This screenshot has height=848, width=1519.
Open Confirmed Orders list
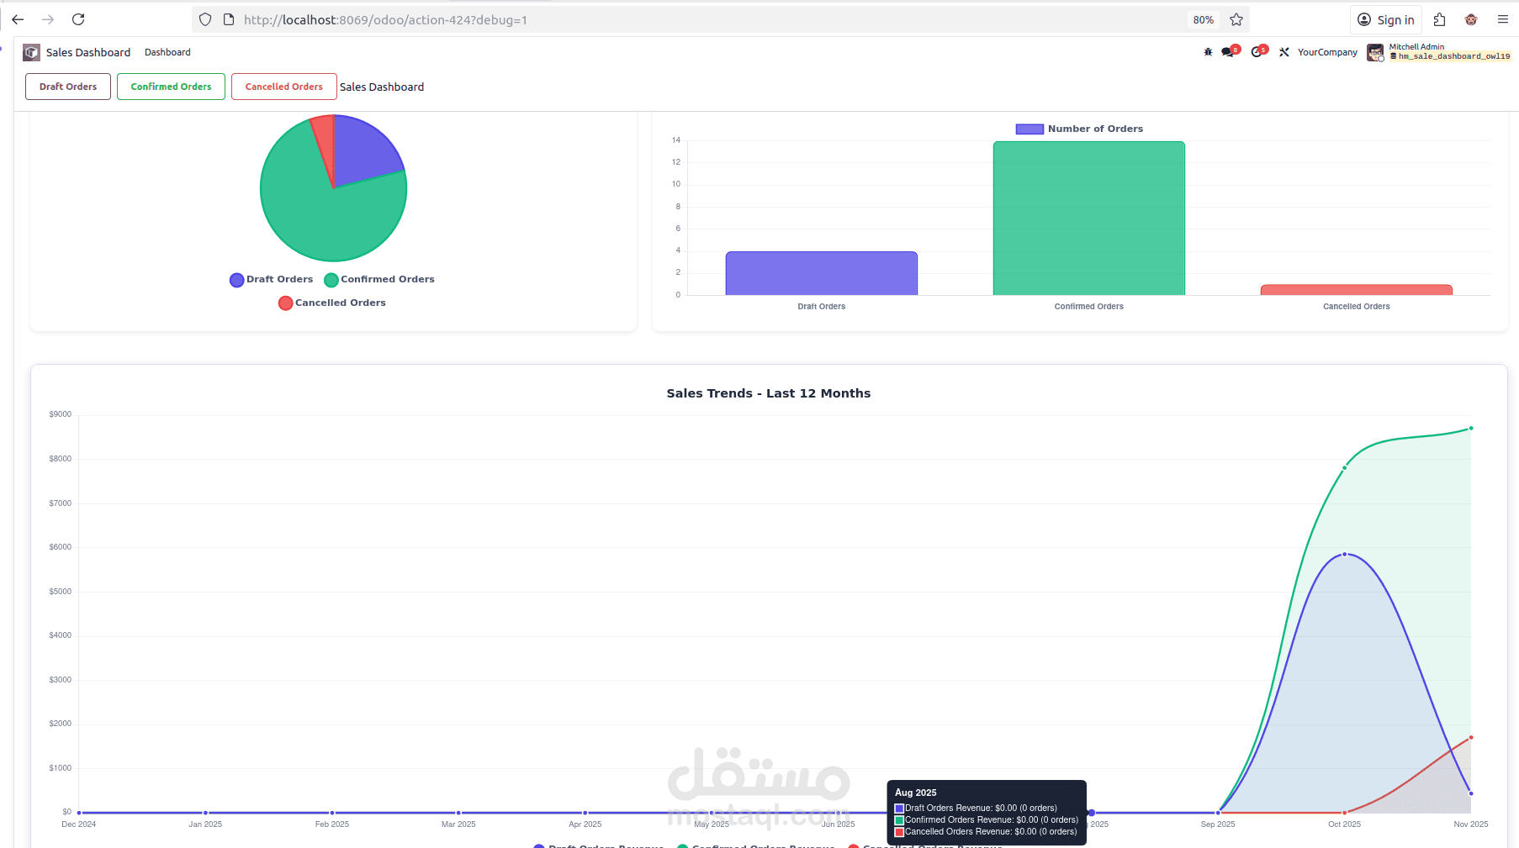click(x=171, y=87)
